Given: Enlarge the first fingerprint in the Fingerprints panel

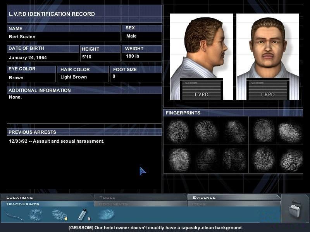Looking at the screenshot, I should click(178, 131).
